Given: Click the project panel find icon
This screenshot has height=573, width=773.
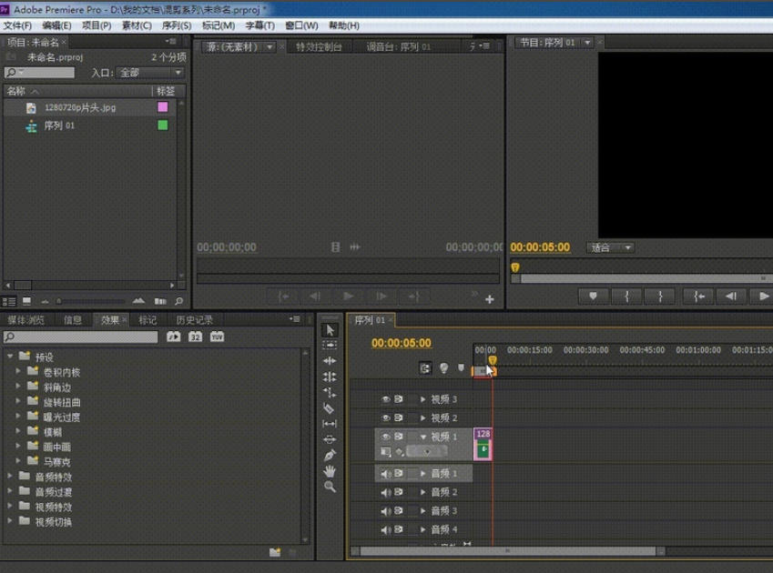Looking at the screenshot, I should click(x=179, y=301).
